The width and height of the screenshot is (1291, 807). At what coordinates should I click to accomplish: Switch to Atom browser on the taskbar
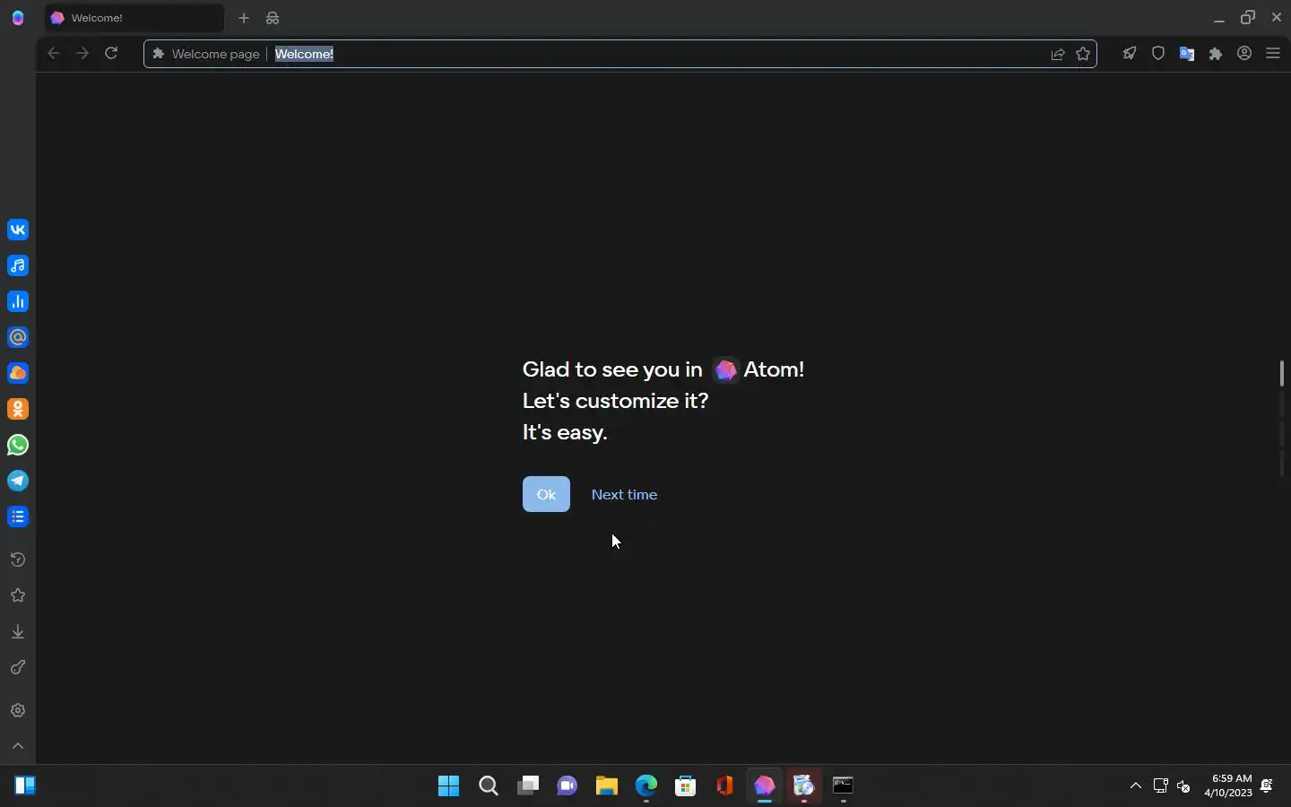coord(766,786)
